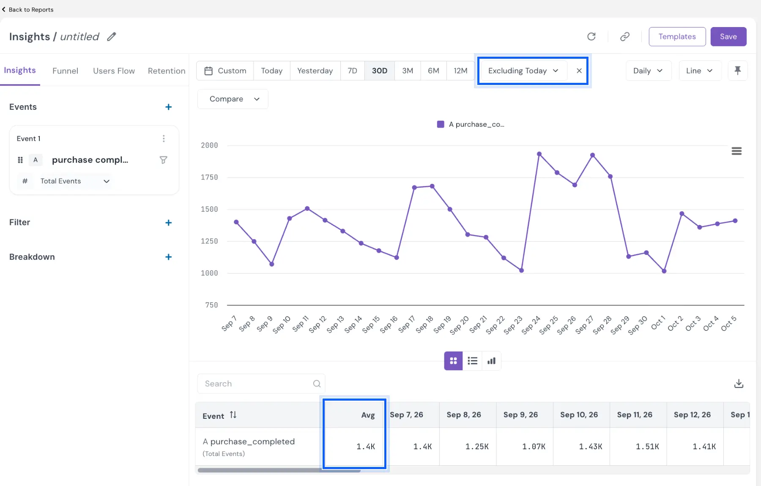Switch to the Retention tab
The height and width of the screenshot is (486, 761).
pyautogui.click(x=167, y=71)
